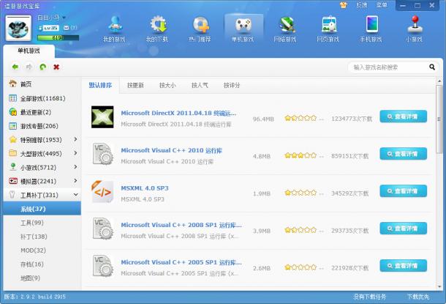Click the Visual C++ 2010 icon
This screenshot has height=304, width=446.
pyautogui.click(x=102, y=154)
